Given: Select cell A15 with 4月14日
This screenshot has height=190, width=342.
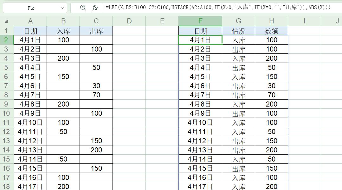Looking at the screenshot, I should [30, 159].
